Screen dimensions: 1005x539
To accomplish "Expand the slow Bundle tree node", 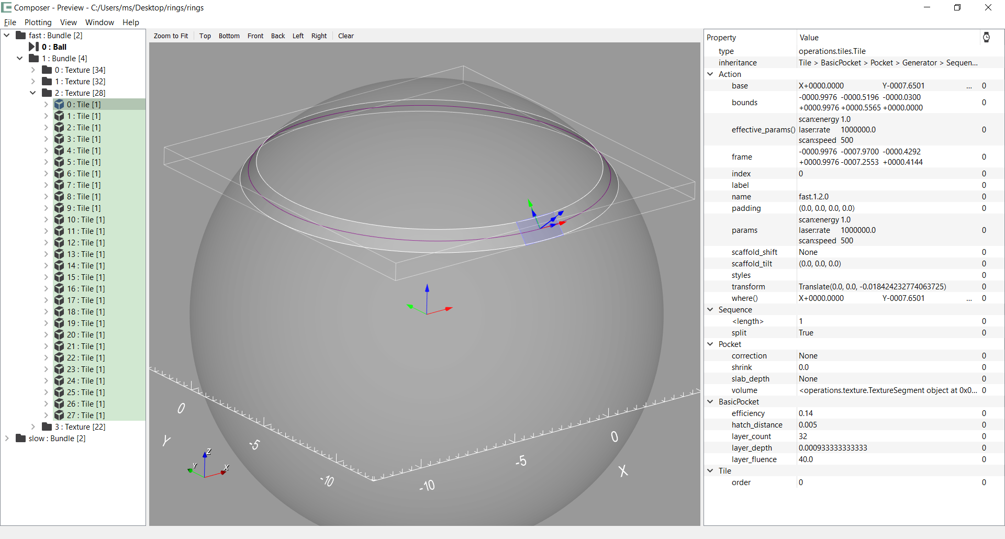I will point(7,438).
